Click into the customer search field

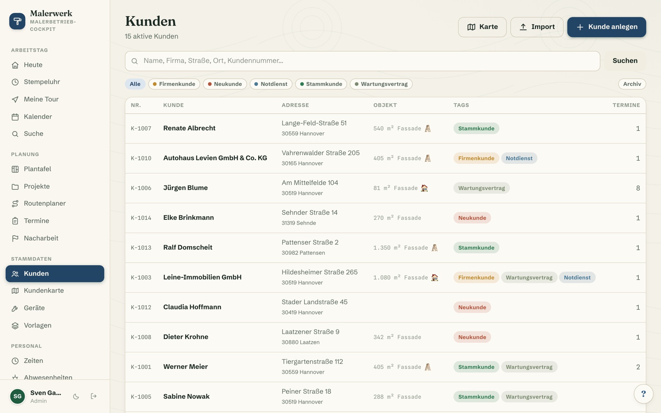click(x=362, y=61)
